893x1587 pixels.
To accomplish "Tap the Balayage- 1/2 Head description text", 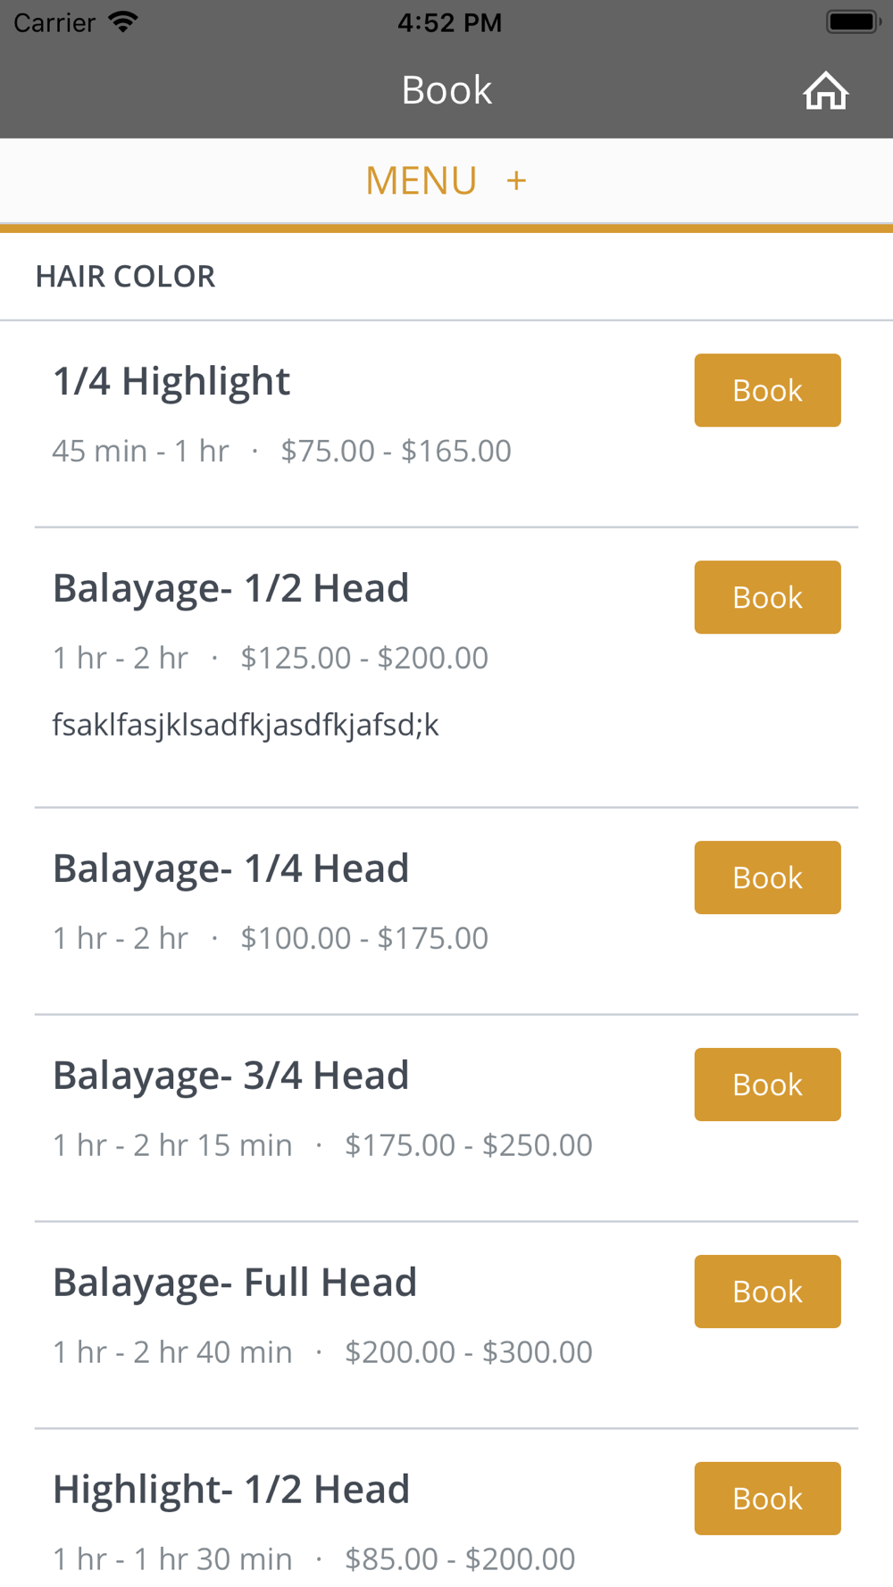I will click(x=246, y=725).
